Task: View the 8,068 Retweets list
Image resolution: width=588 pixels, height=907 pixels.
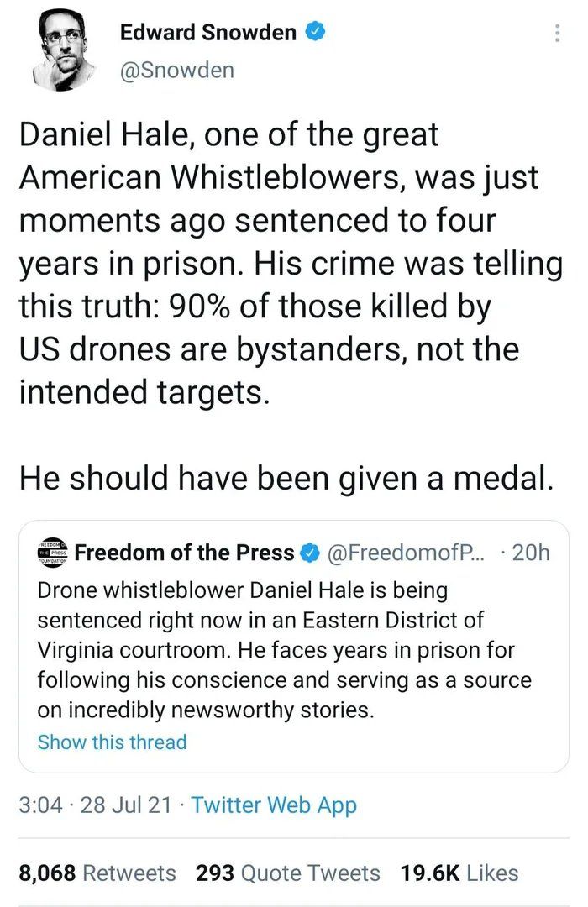Action: point(97,873)
